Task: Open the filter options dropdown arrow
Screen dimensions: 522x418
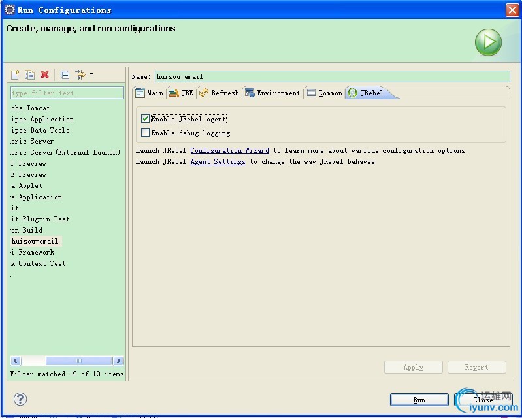Action: coord(91,74)
